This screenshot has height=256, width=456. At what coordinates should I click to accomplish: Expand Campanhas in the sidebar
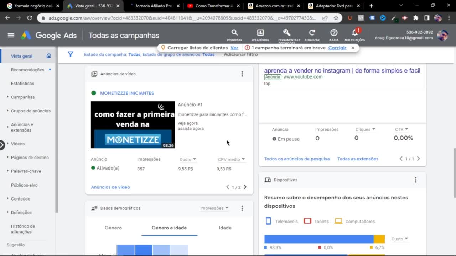tap(8, 97)
